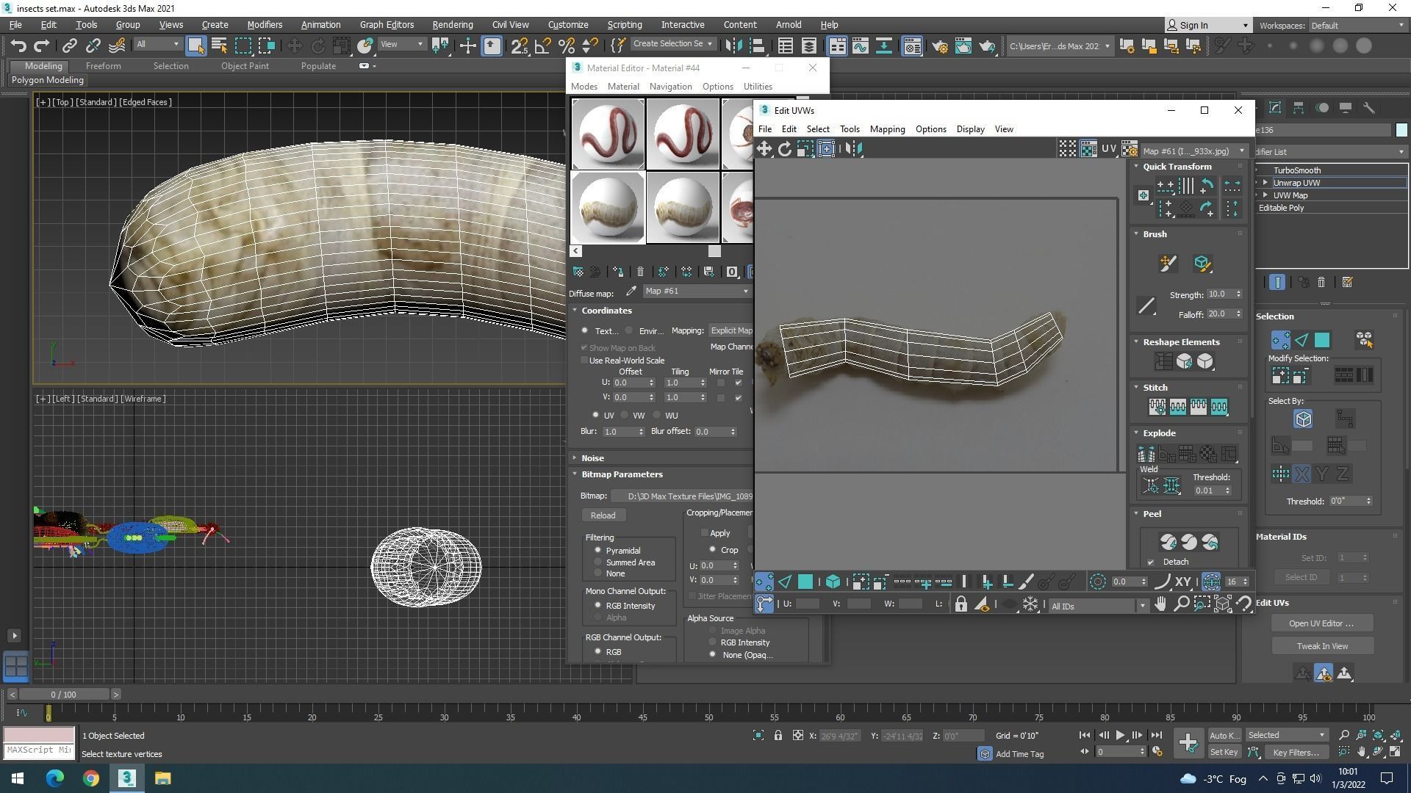Select RGB Intensity alpha source option

[712, 642]
